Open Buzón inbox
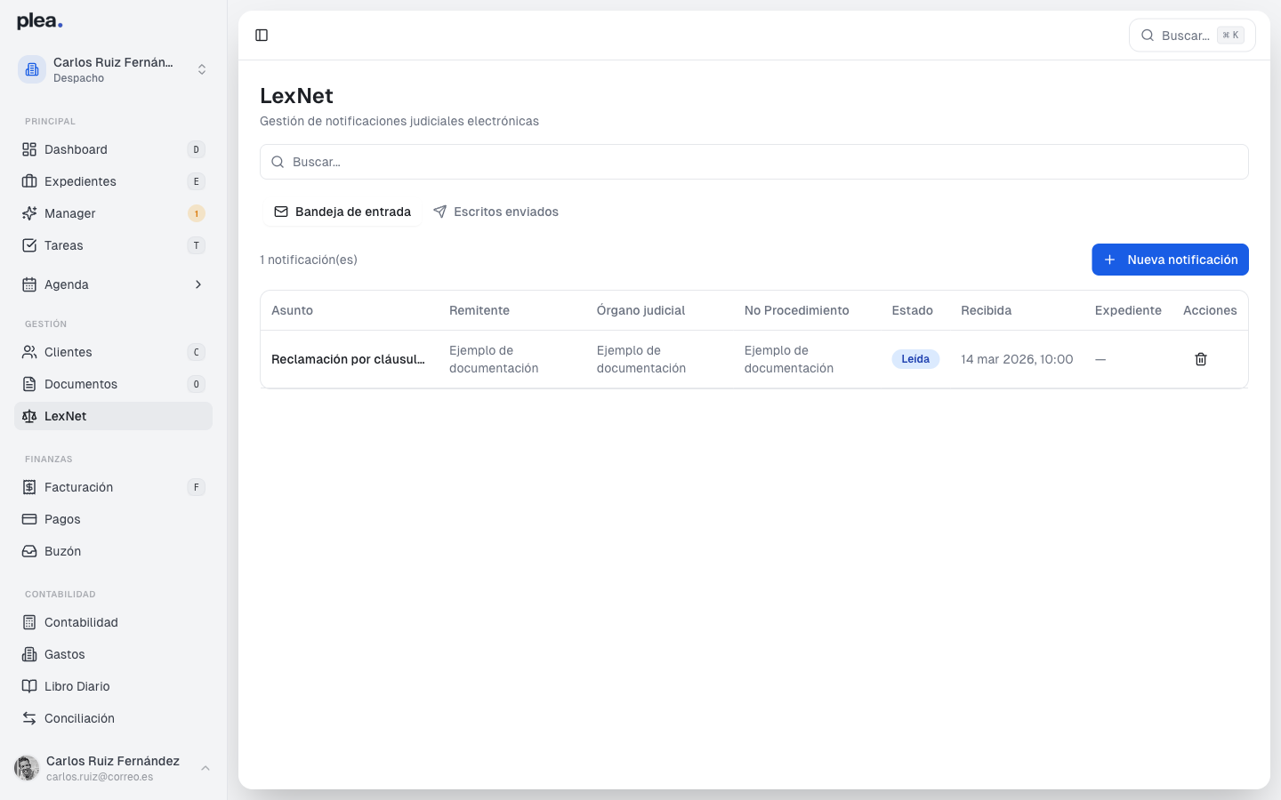Screen dimensions: 1281x800 pyautogui.click(x=113, y=551)
